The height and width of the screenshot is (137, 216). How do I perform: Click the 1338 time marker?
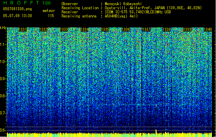point(167,29)
